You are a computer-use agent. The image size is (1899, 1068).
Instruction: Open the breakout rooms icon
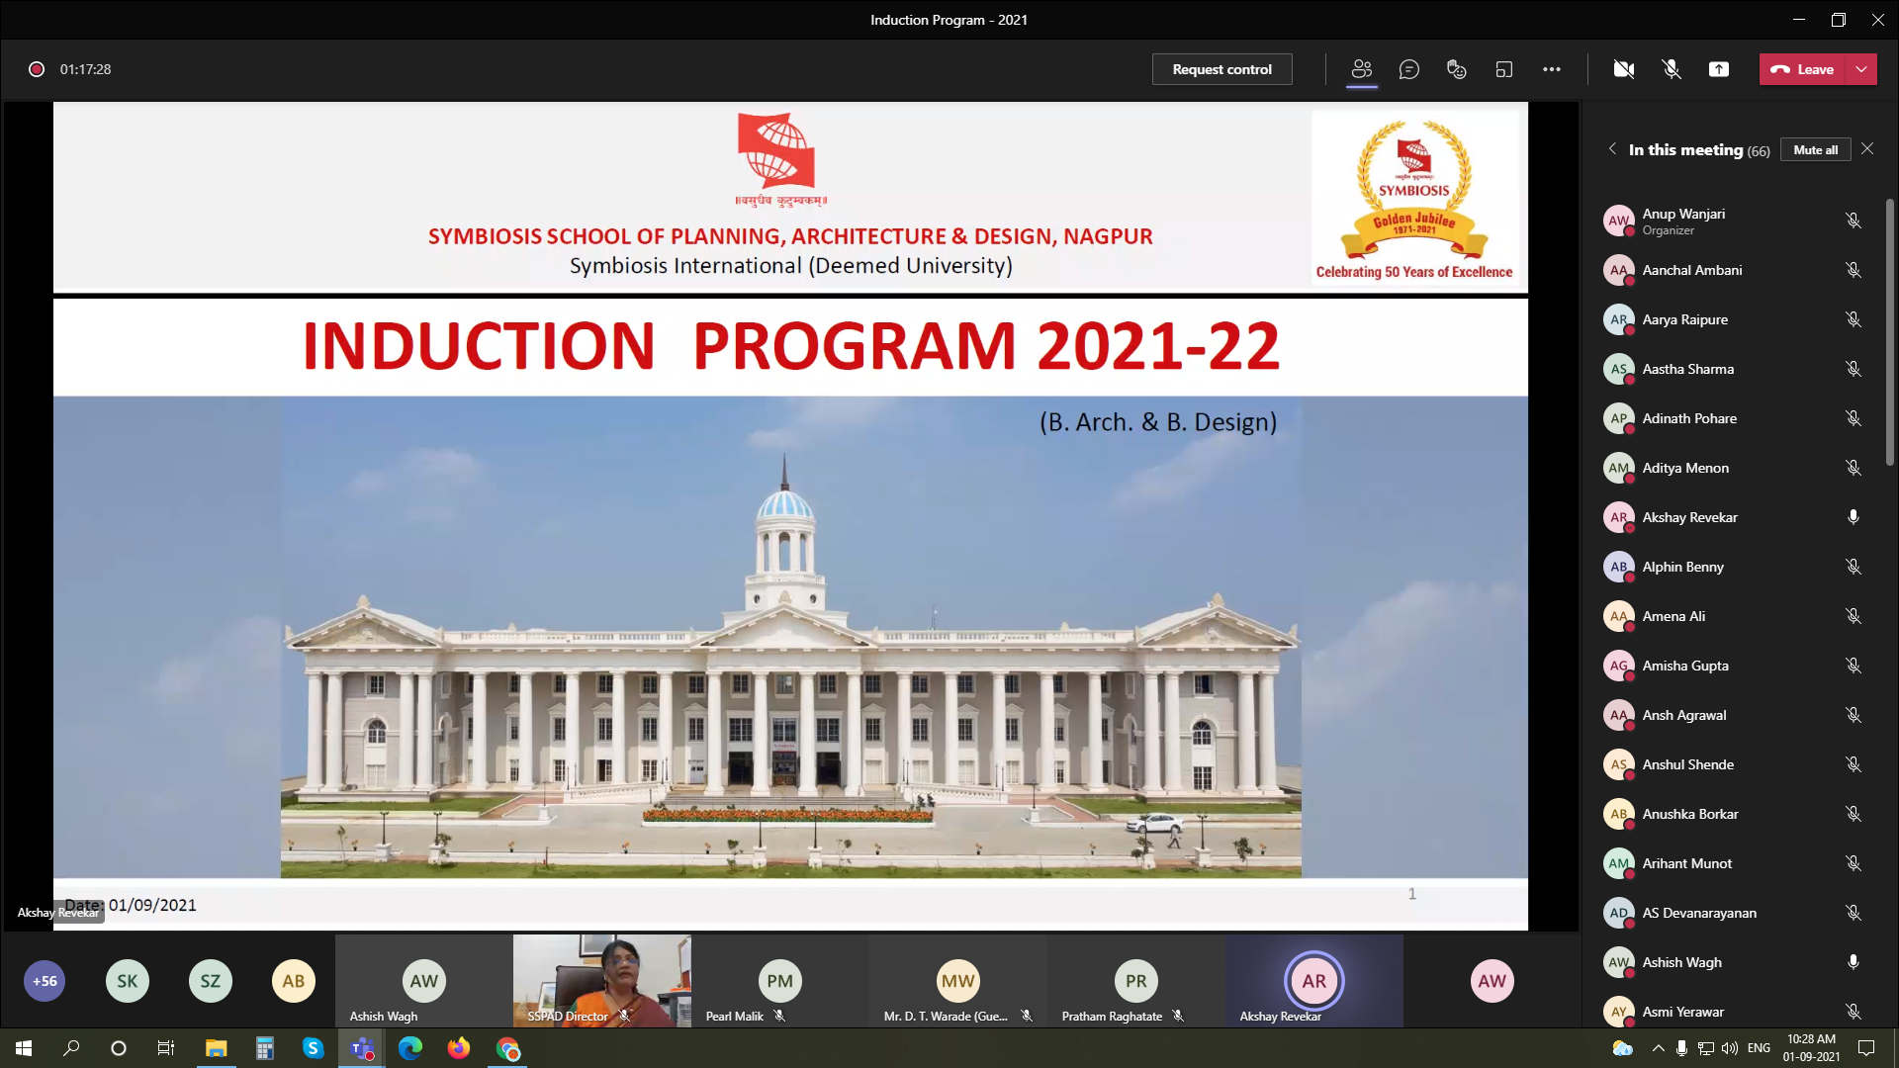tap(1504, 69)
